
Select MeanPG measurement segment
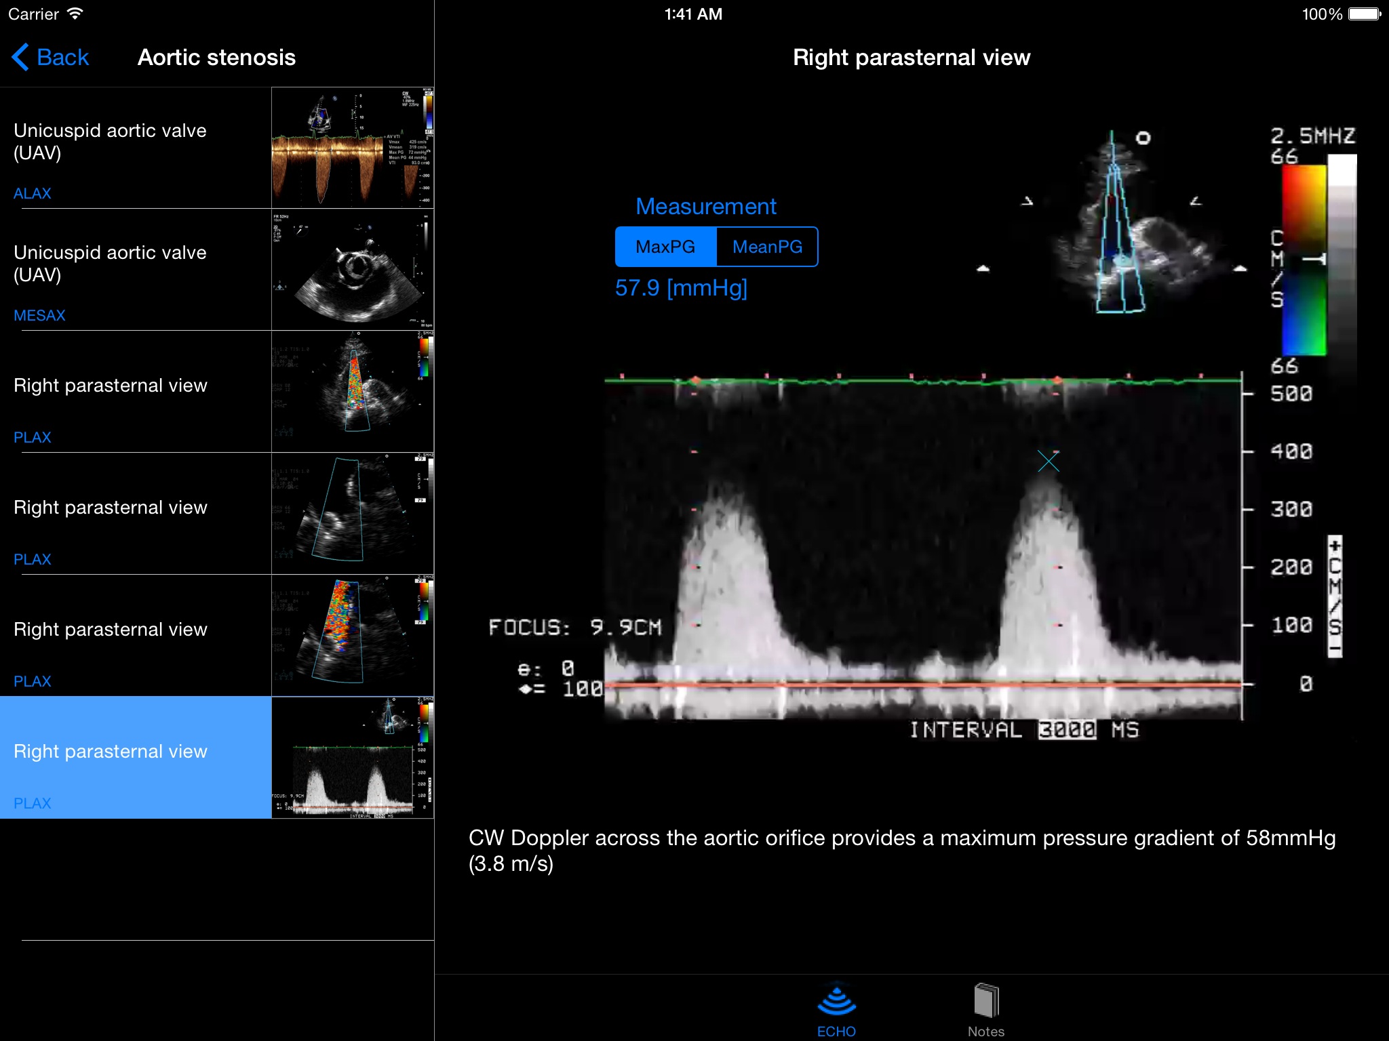pyautogui.click(x=767, y=247)
